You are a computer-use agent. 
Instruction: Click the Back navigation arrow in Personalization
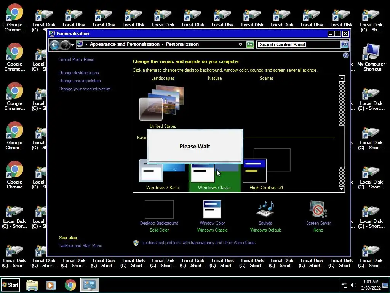click(54, 45)
